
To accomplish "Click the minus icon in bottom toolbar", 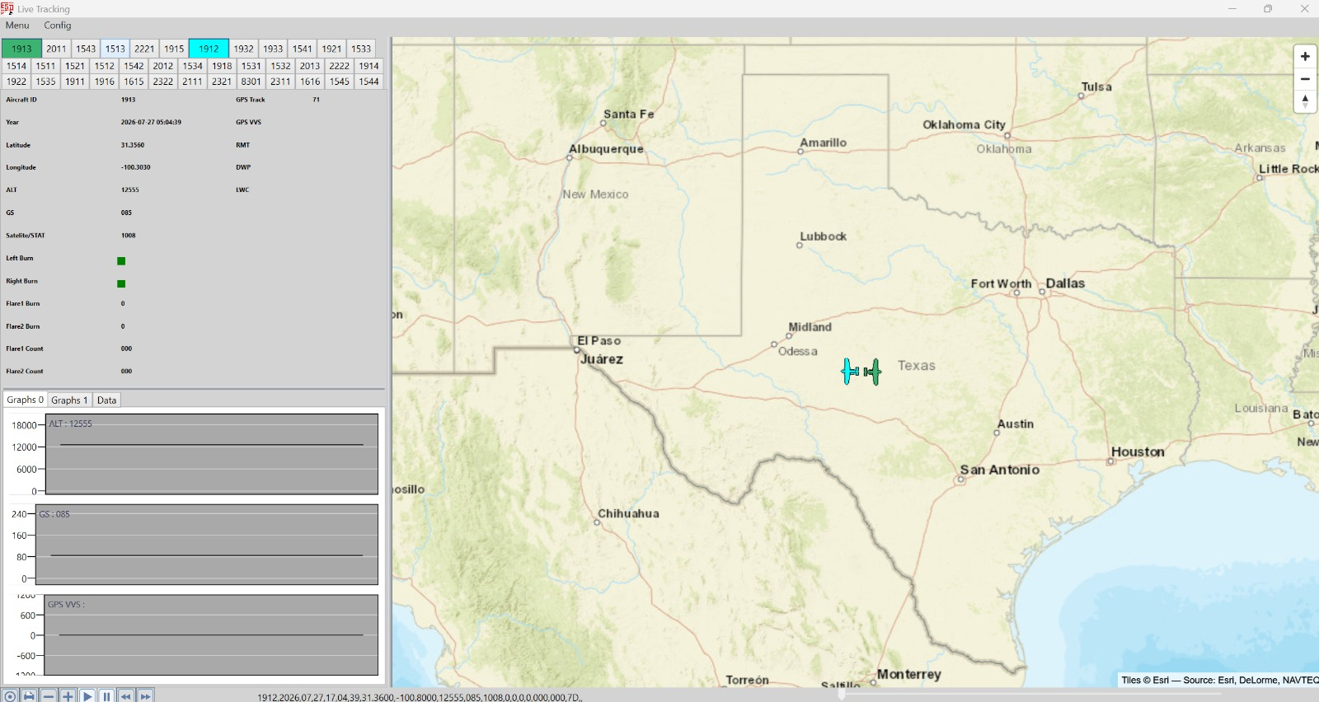I will [49, 696].
